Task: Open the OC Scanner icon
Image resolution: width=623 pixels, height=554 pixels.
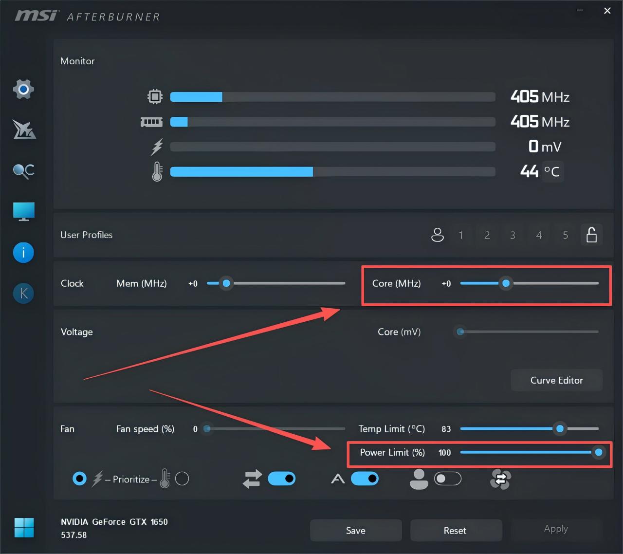Action: pyautogui.click(x=23, y=171)
